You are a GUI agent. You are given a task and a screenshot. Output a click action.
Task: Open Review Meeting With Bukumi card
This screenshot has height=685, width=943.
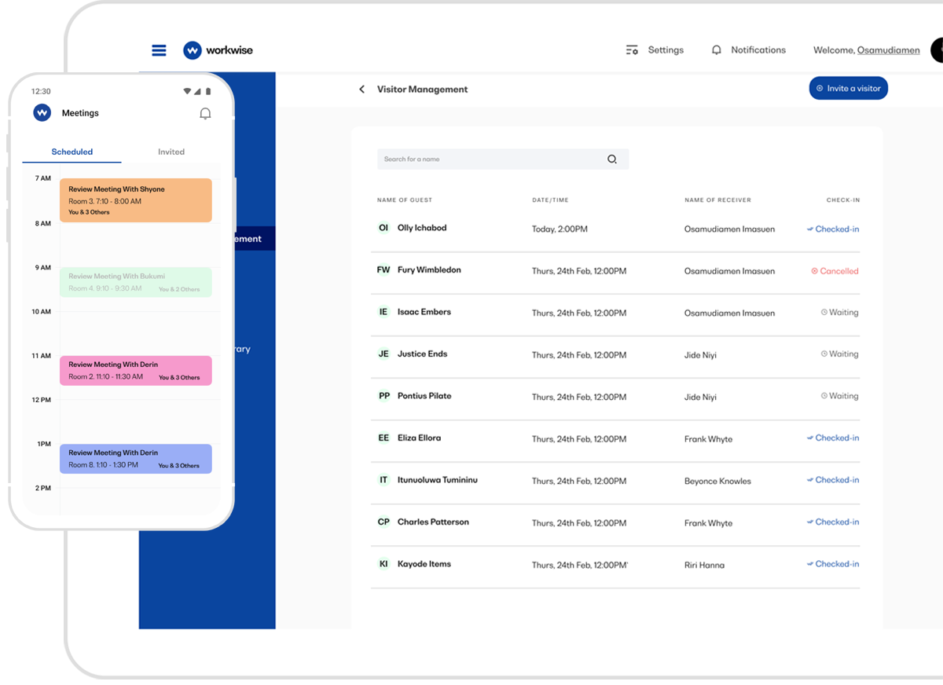pos(136,282)
